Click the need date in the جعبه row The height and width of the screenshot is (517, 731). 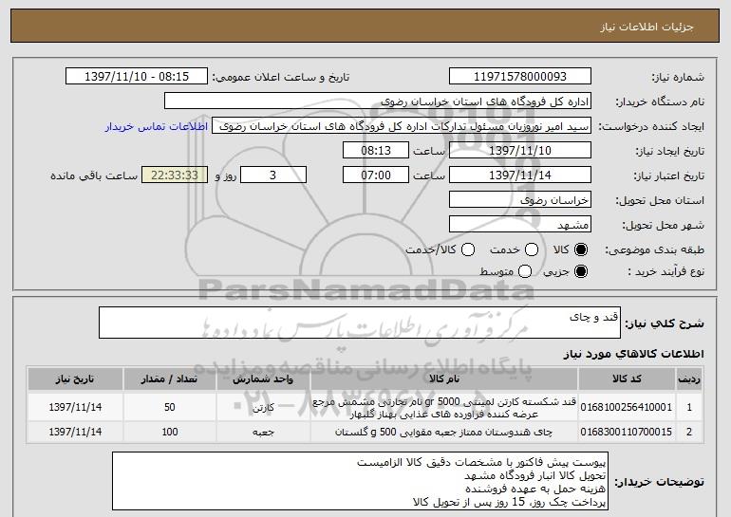(x=75, y=432)
